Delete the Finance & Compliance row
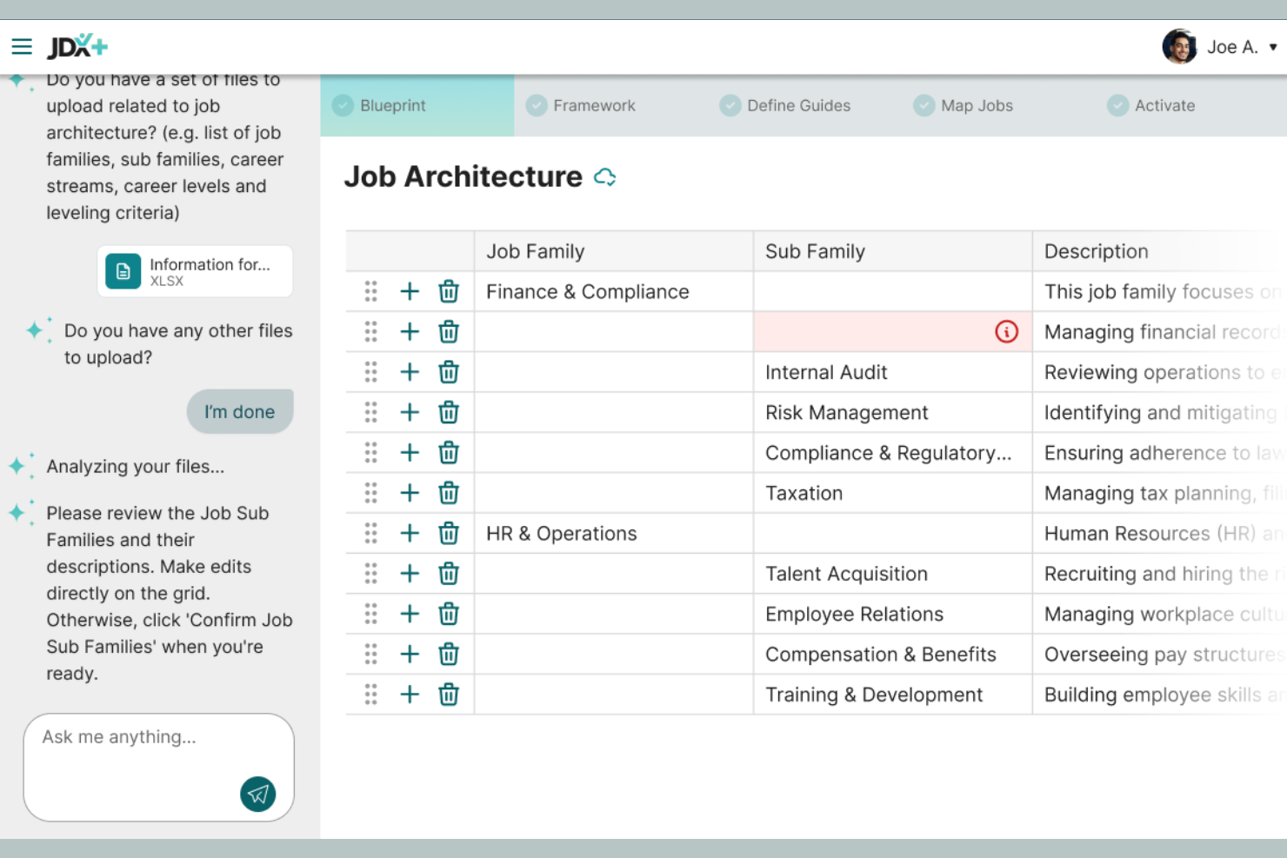The height and width of the screenshot is (858, 1287). [449, 291]
